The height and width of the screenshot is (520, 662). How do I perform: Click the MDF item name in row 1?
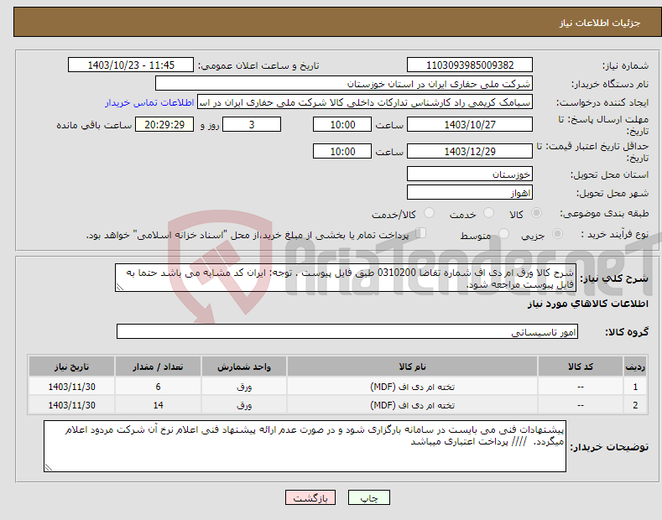point(412,387)
